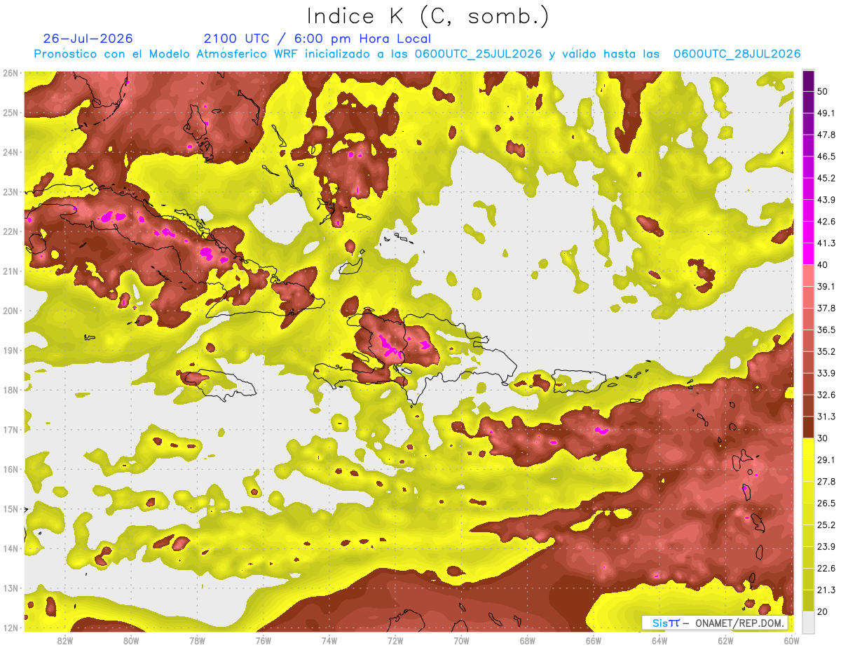This screenshot has height=650, width=841.
Task: Click the latitude label "24N"
Action: (11, 152)
